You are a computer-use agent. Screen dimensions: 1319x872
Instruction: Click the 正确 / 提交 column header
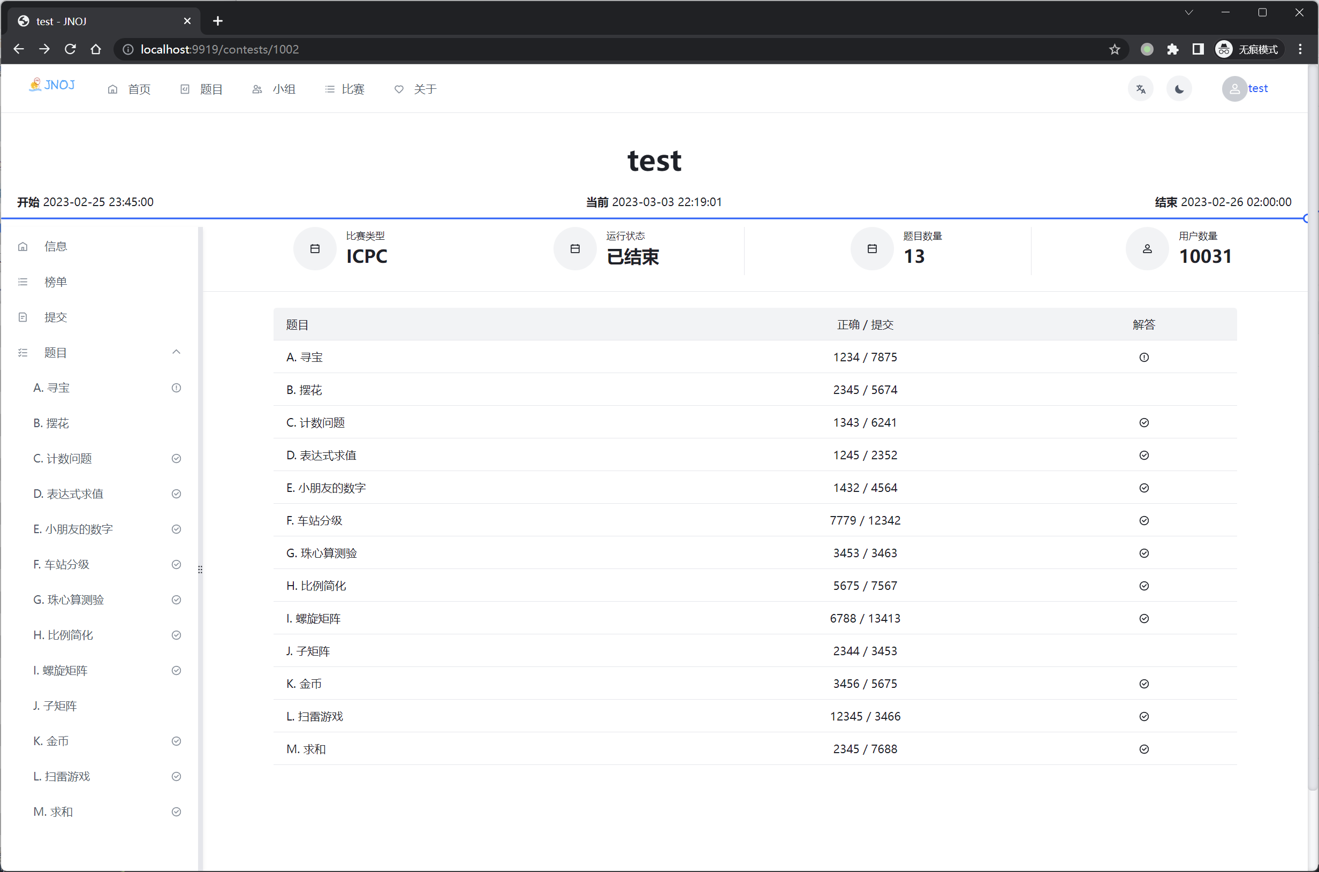865,325
